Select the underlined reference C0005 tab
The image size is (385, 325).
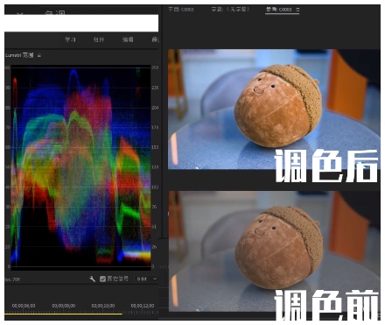(279, 10)
